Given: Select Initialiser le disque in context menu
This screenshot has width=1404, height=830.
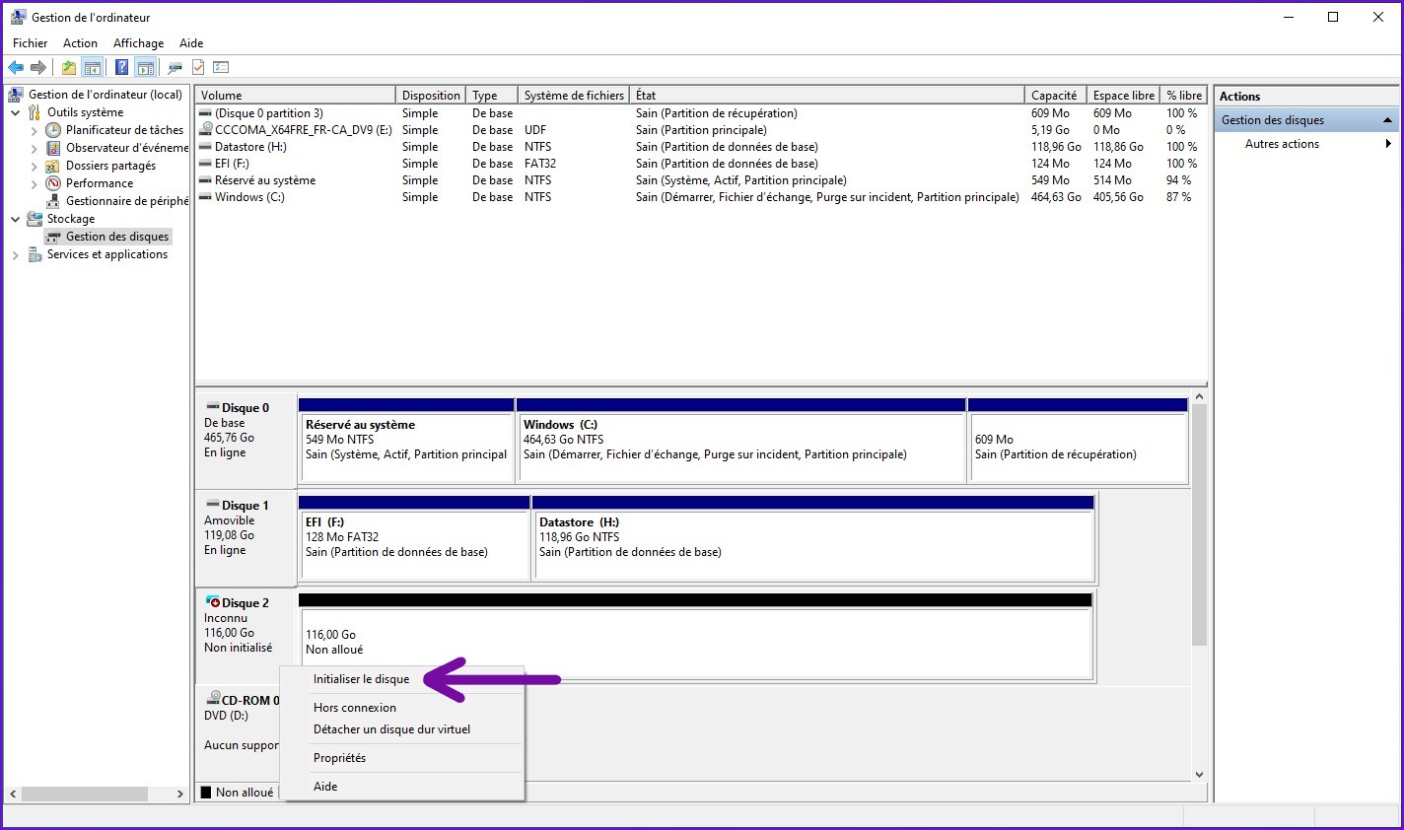Looking at the screenshot, I should (361, 679).
